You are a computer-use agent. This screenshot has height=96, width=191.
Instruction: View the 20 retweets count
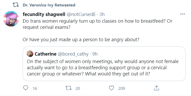[x=78, y=88]
